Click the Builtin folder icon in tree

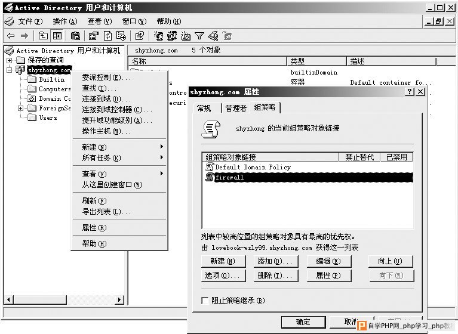32,79
